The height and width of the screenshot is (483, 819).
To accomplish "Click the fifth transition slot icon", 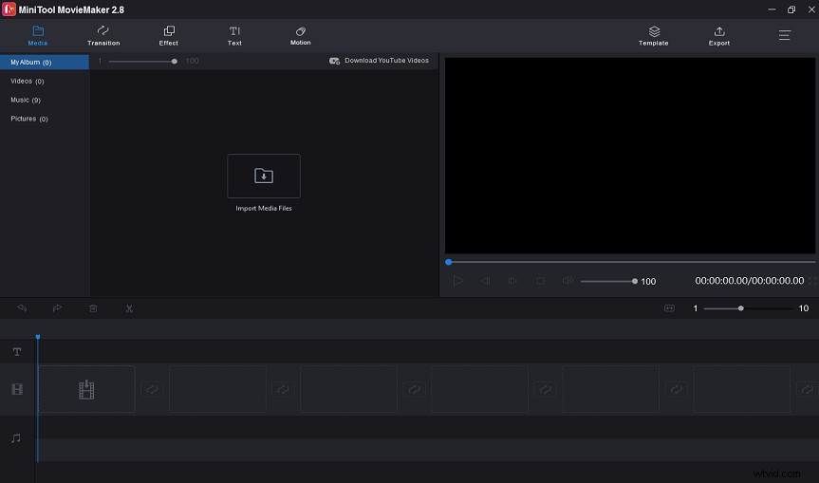I will point(677,390).
